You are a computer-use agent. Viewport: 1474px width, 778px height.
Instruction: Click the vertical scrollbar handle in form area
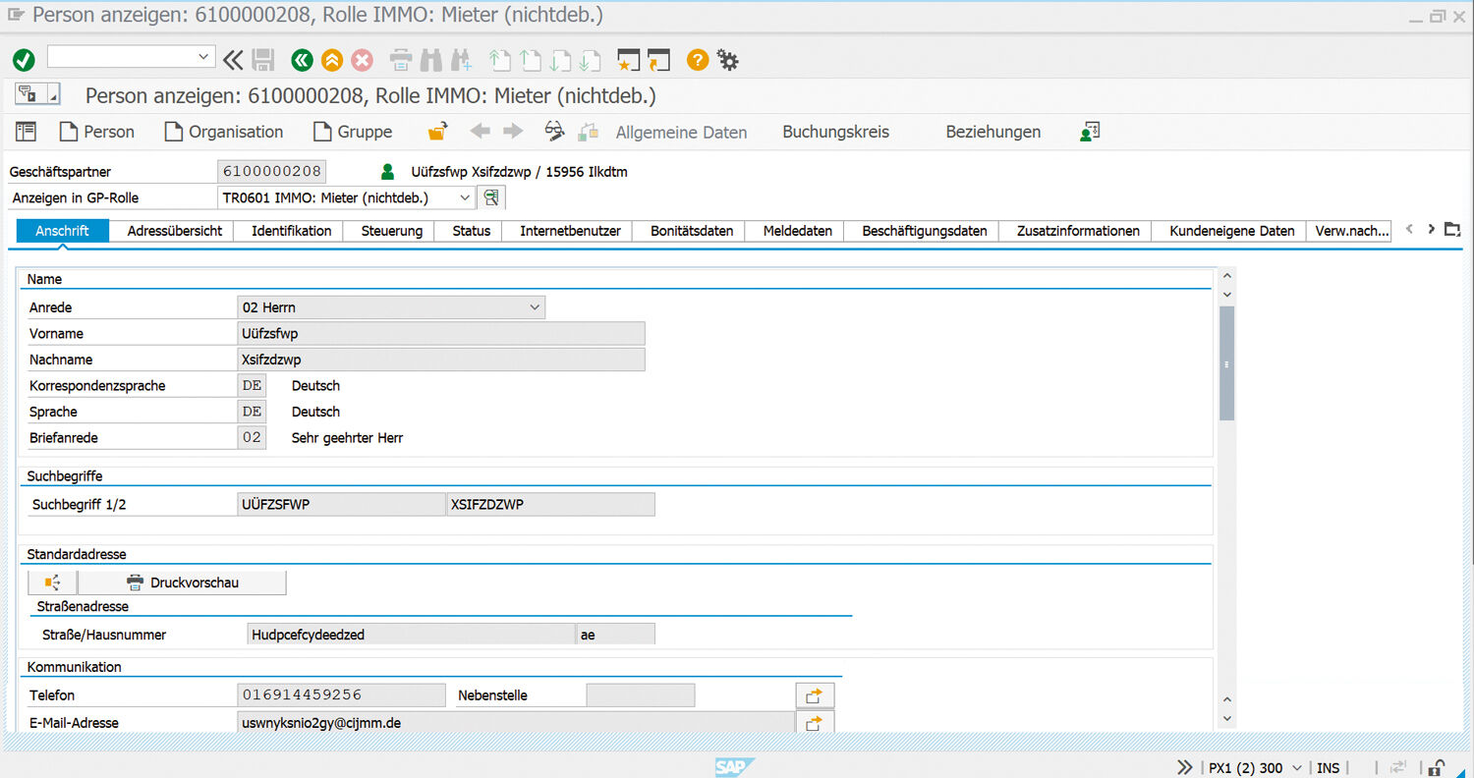1226,363
